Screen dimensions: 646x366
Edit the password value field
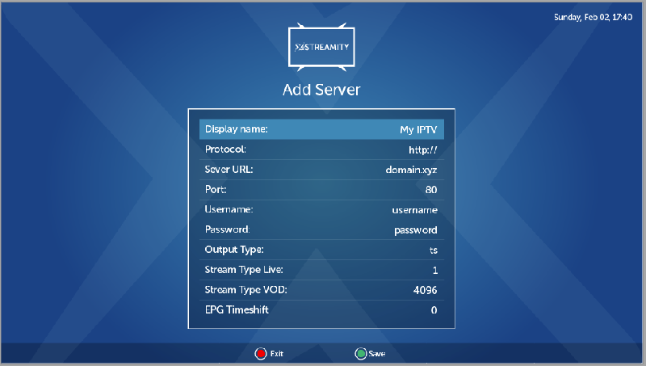tap(415, 230)
